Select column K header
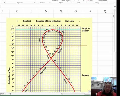The image size is (120, 96). pos(17,11)
